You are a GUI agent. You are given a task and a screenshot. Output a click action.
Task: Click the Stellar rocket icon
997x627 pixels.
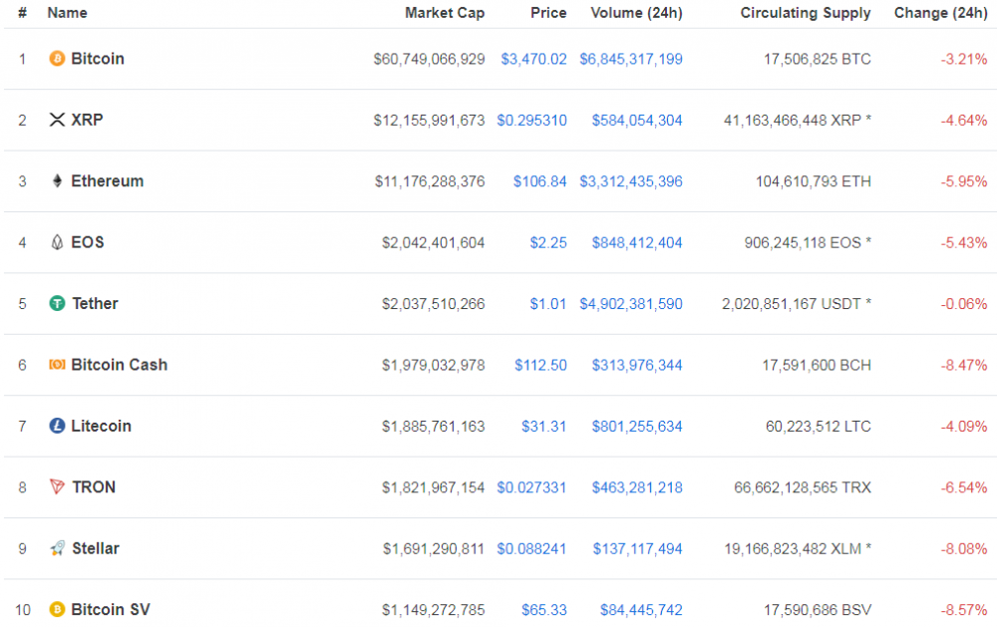point(57,548)
